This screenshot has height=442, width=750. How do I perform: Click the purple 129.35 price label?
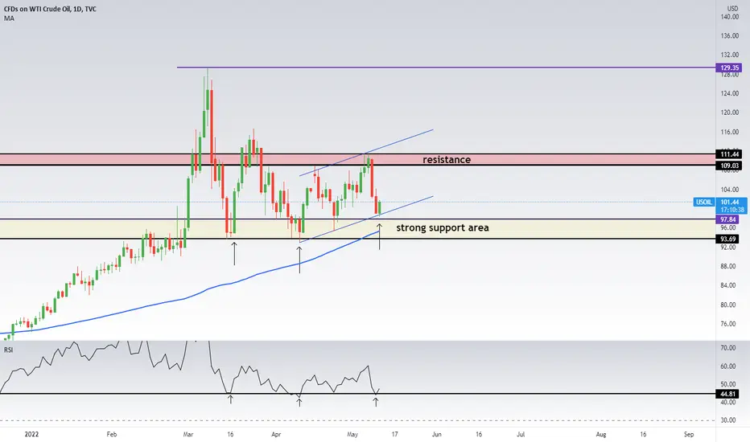click(729, 68)
